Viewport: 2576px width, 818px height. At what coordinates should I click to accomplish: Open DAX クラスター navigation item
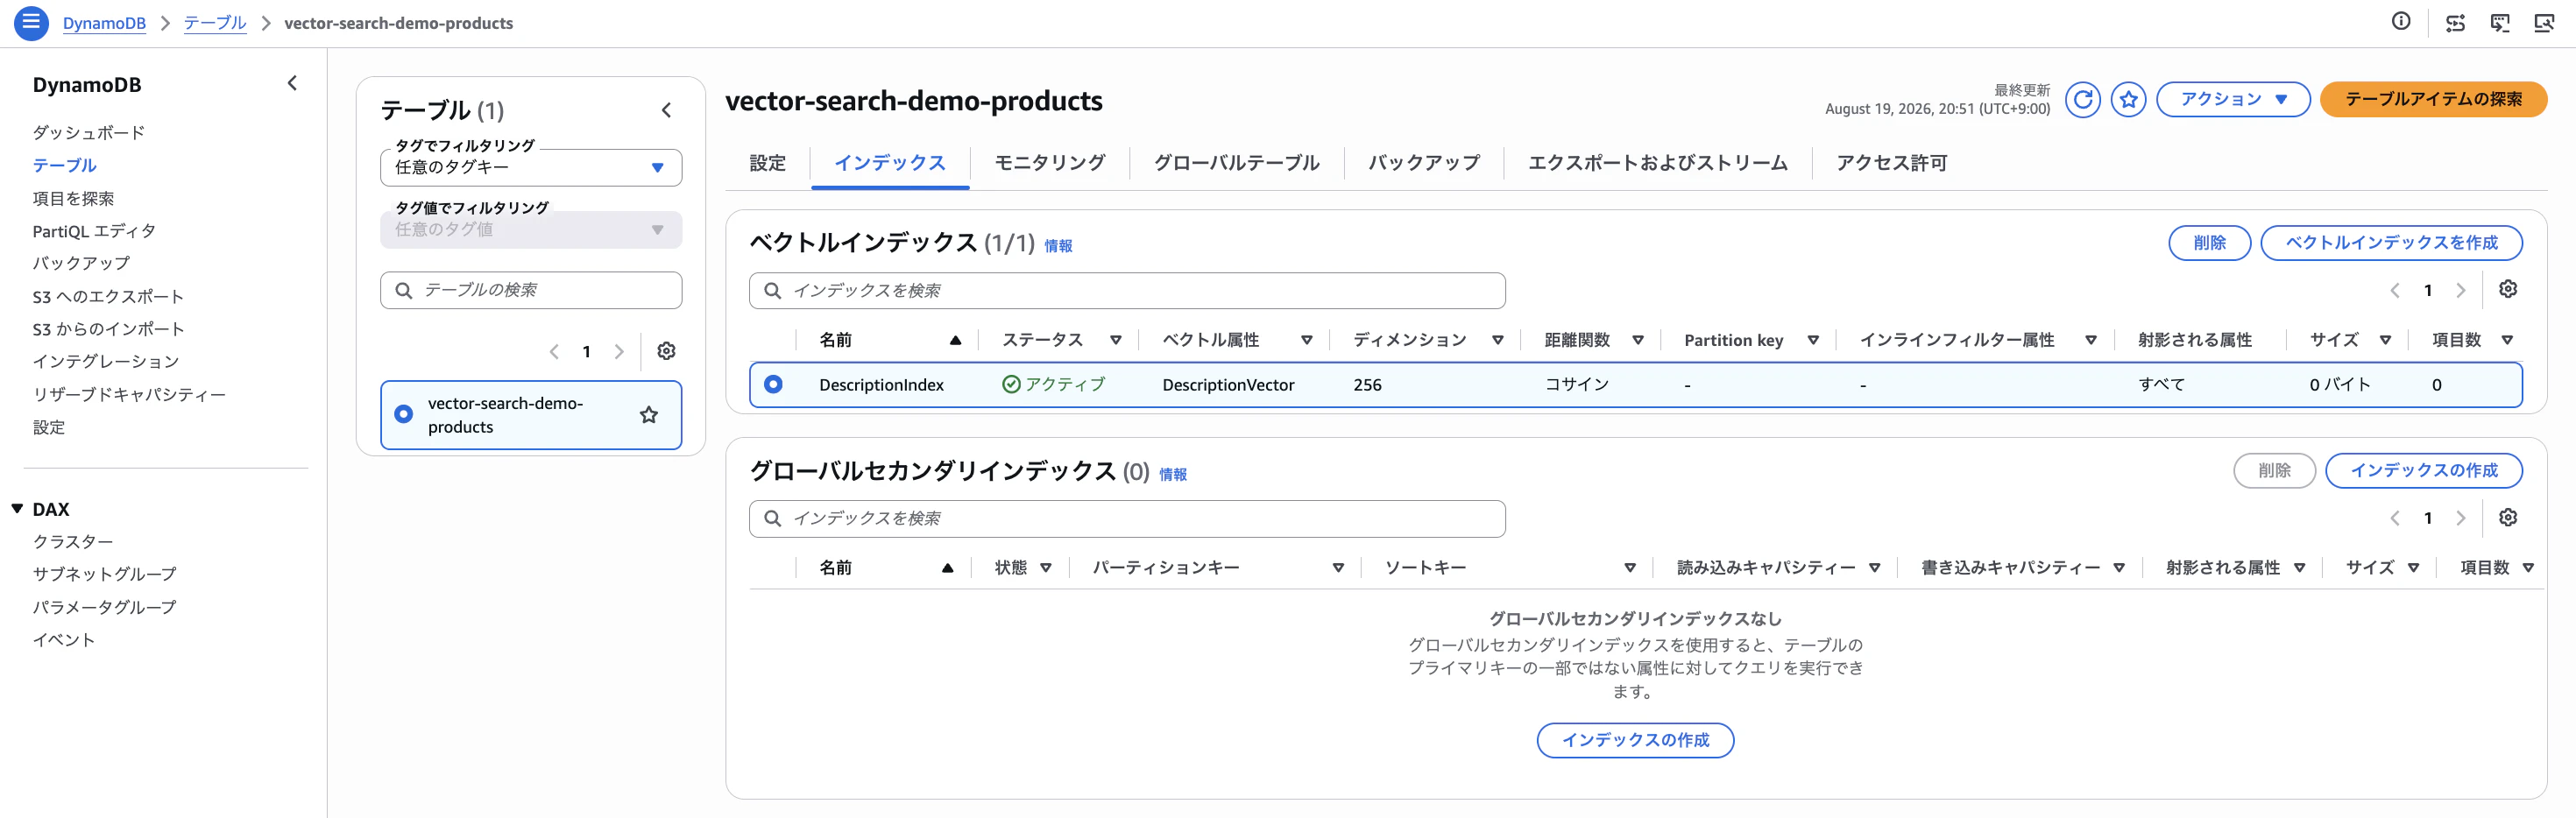coord(73,541)
